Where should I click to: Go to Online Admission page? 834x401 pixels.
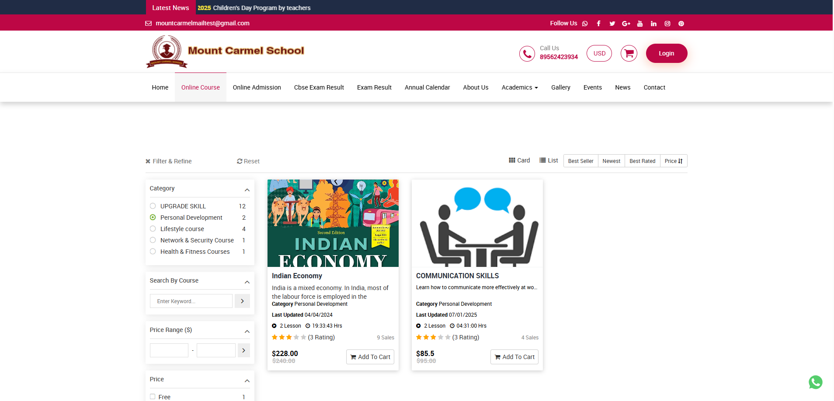coord(257,87)
